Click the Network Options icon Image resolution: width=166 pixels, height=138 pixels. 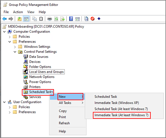click(x=26, y=77)
